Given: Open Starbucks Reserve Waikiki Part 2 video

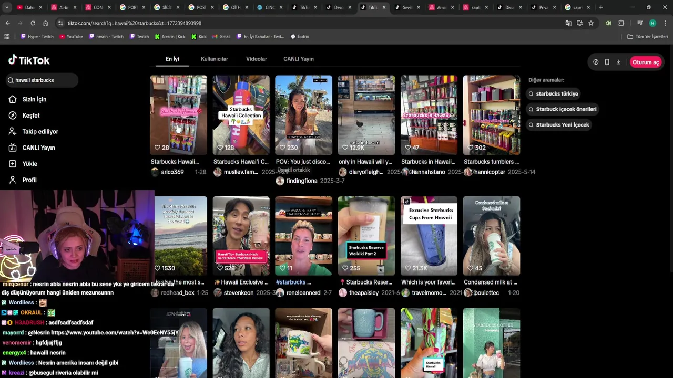Looking at the screenshot, I should [366, 236].
